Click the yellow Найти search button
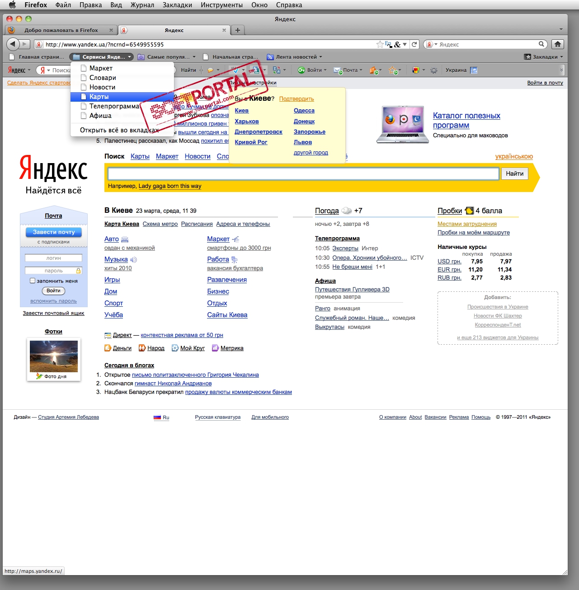 (x=514, y=173)
